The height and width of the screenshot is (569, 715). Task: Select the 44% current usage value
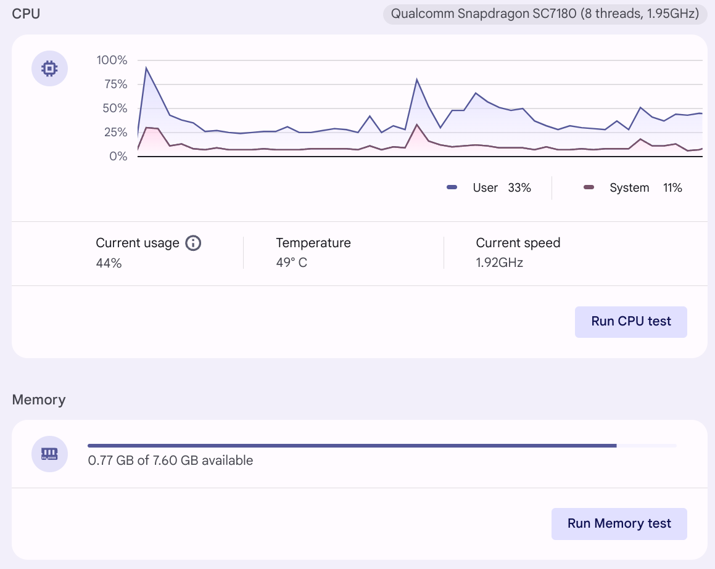109,263
